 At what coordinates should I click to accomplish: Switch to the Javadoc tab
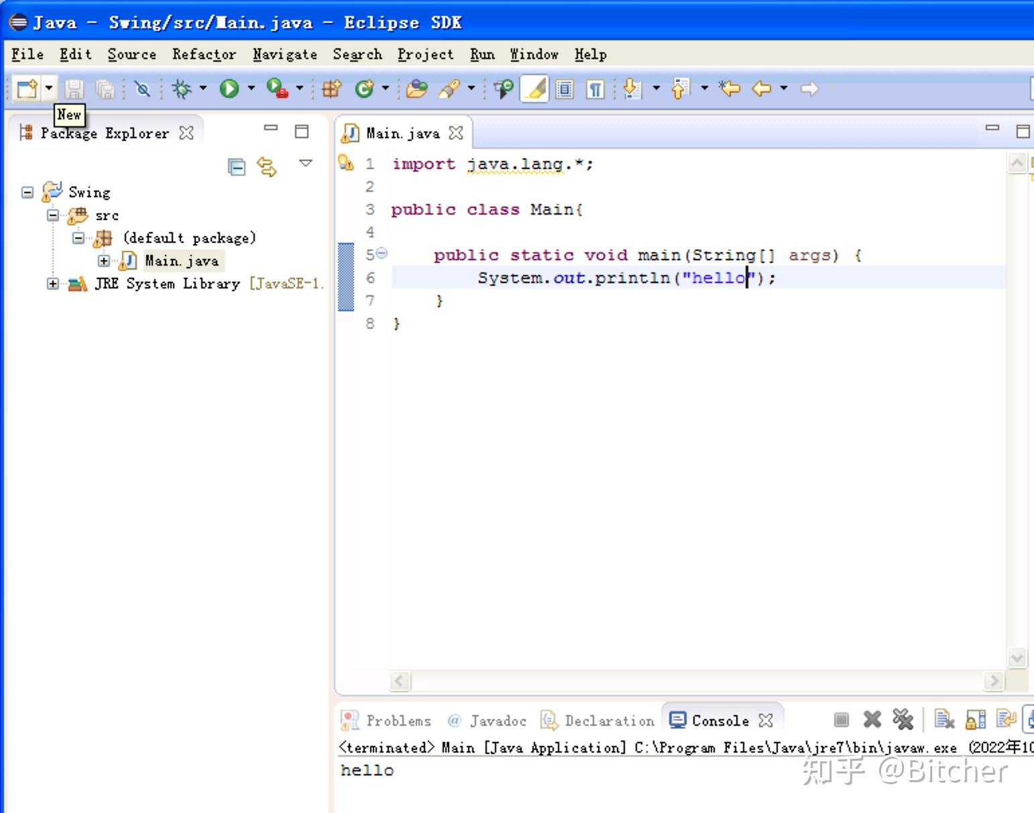487,720
